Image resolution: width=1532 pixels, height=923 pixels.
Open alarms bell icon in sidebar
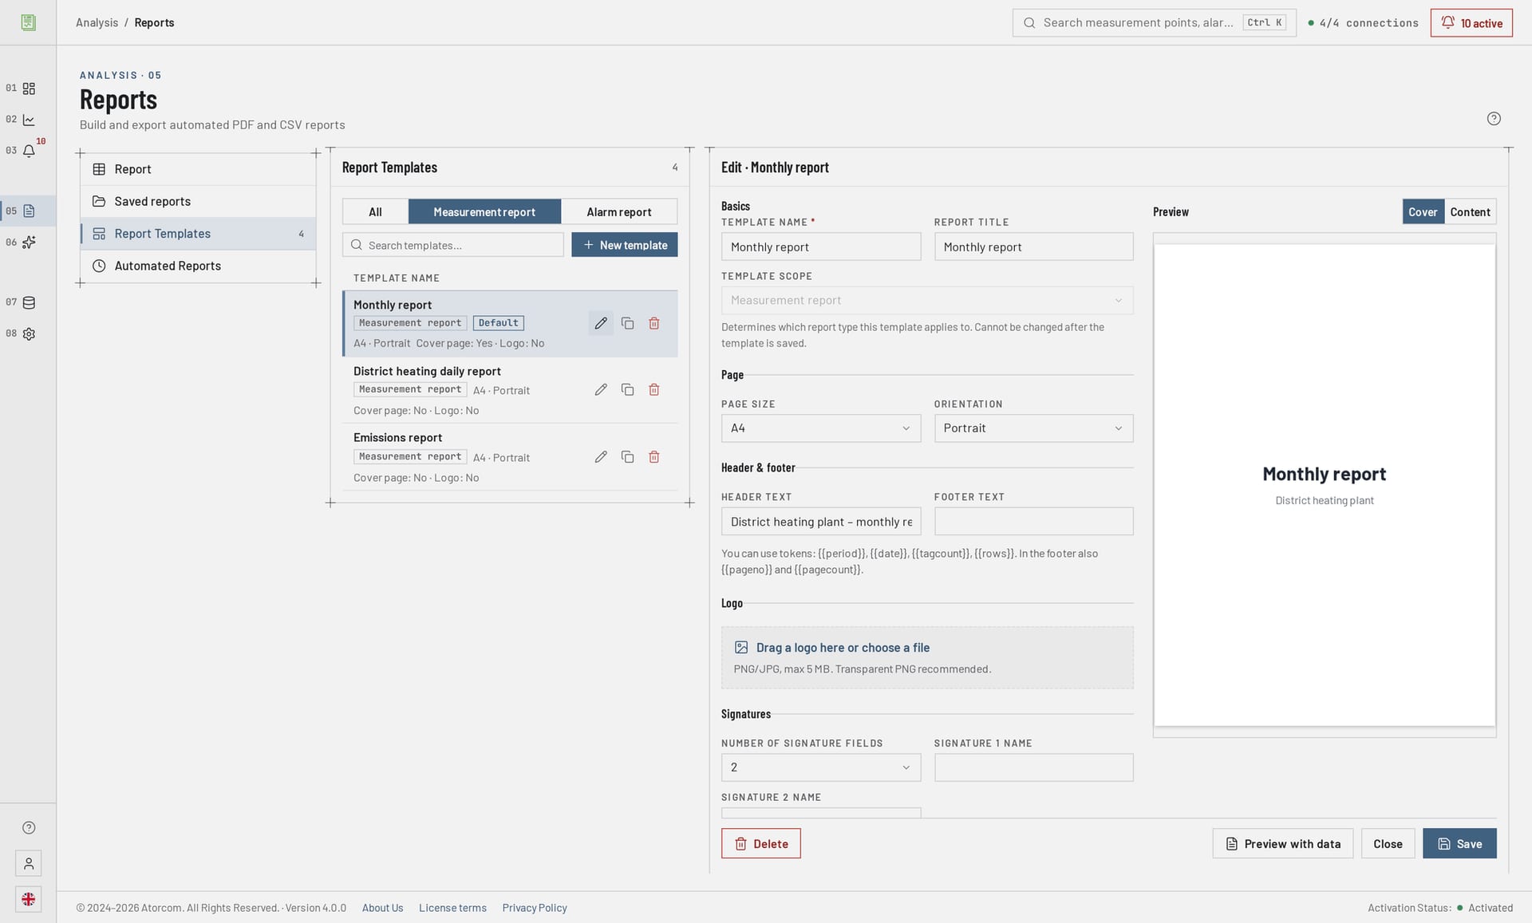pyautogui.click(x=29, y=151)
